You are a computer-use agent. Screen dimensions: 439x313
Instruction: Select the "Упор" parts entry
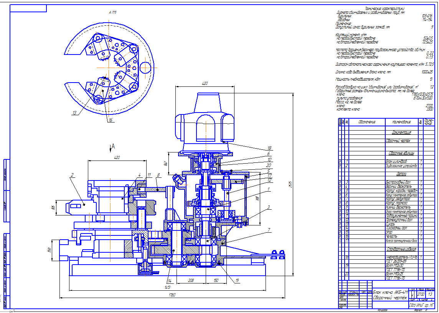tap(389, 232)
